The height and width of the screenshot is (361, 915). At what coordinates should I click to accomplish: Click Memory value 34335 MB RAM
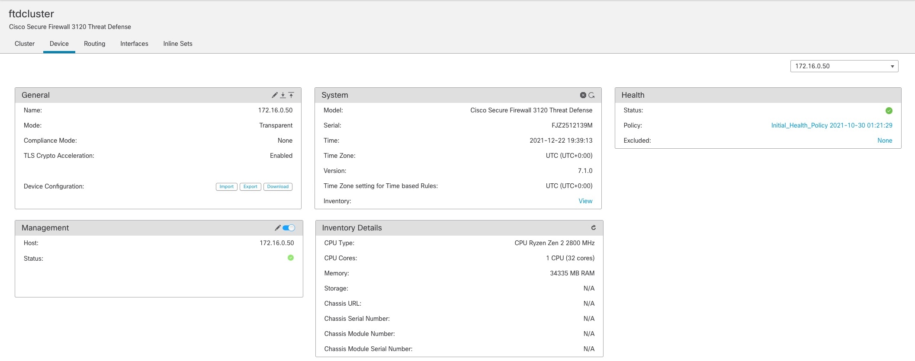pos(572,273)
